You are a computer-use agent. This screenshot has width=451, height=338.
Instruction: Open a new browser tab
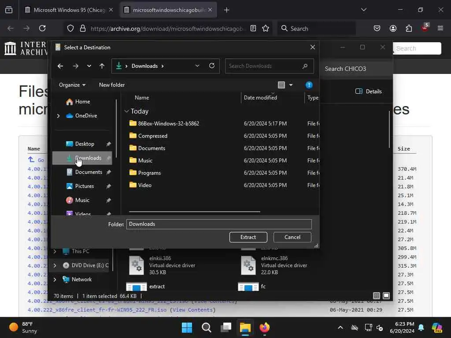click(x=226, y=10)
